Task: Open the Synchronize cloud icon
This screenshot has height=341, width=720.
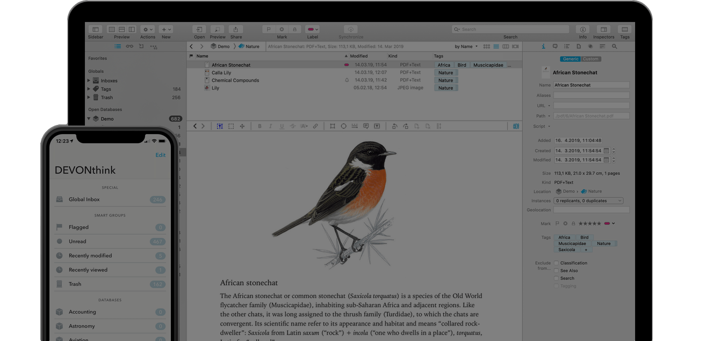Action: tap(350, 29)
